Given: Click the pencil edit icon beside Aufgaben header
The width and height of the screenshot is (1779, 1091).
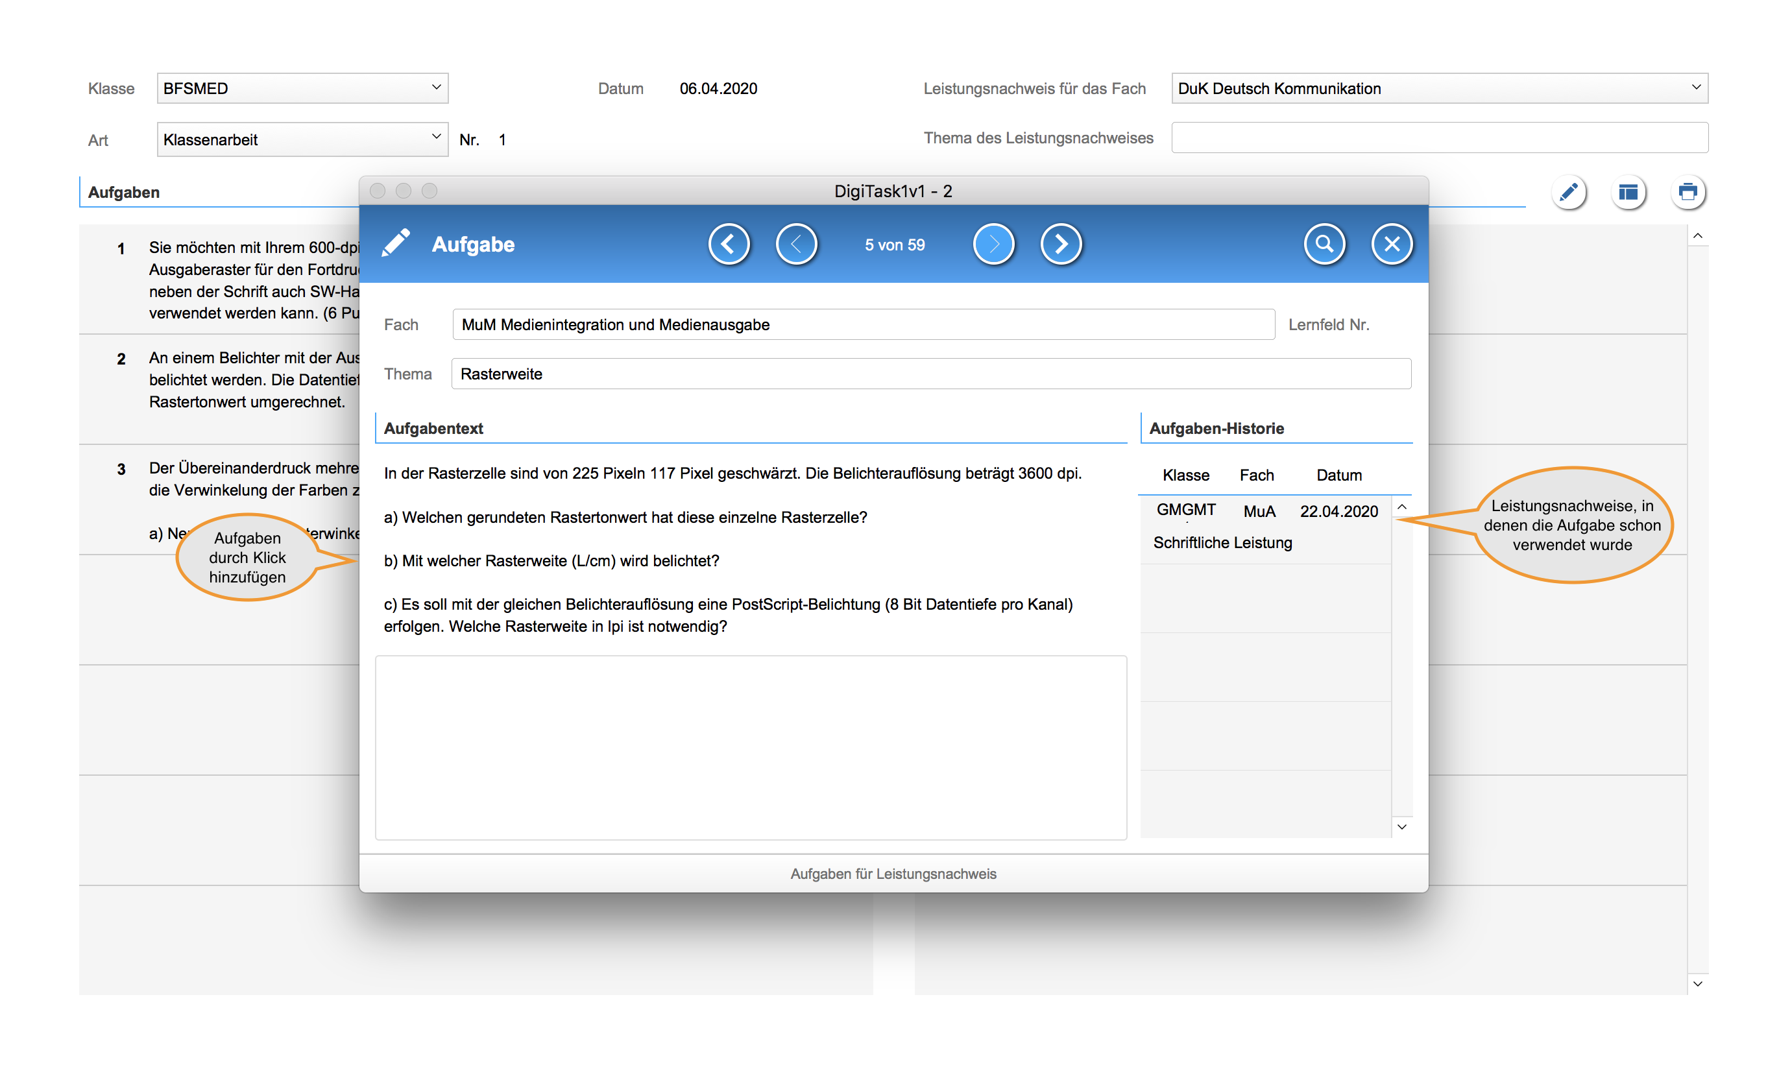Looking at the screenshot, I should coord(1568,192).
